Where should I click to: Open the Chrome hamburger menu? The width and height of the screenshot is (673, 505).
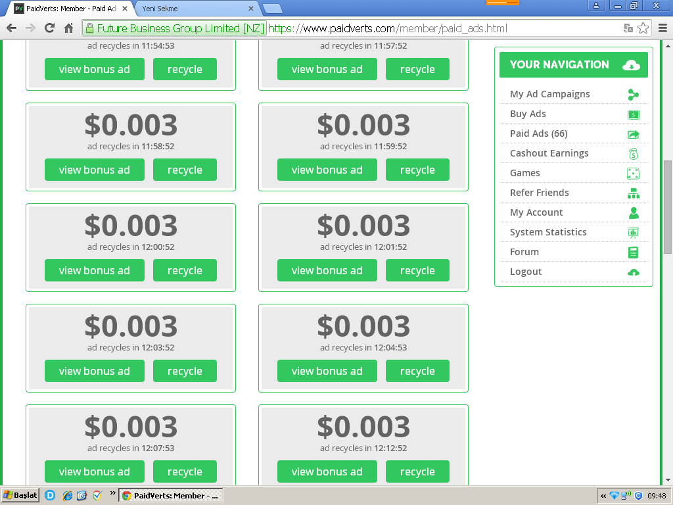[662, 28]
